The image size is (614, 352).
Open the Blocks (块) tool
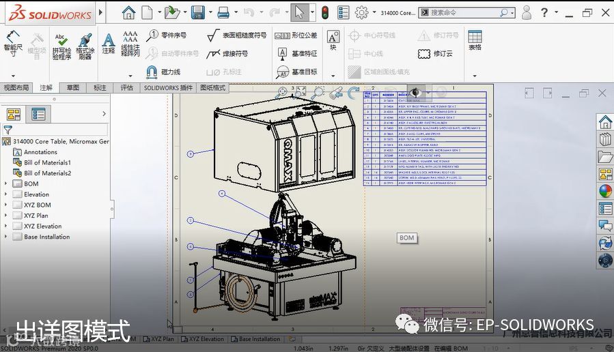pos(333,40)
